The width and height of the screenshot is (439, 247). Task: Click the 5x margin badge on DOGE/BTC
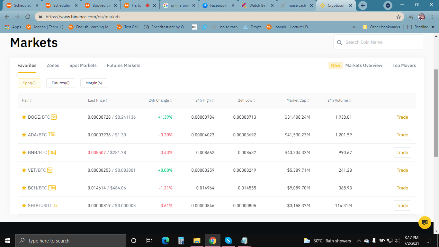click(54, 117)
